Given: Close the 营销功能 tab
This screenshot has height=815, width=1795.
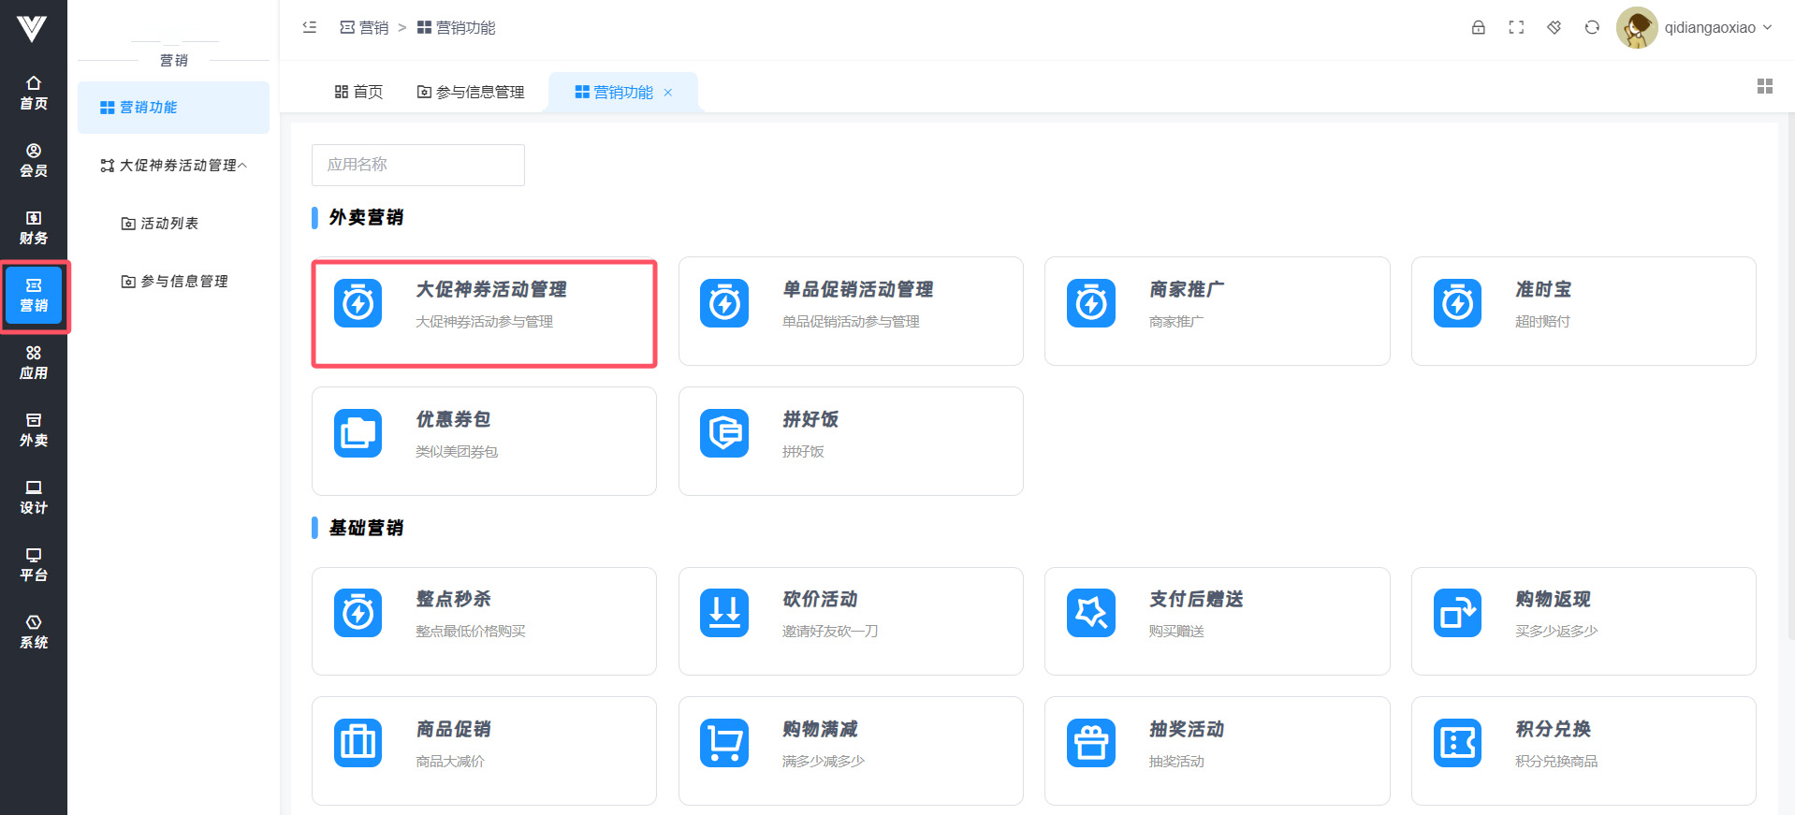Looking at the screenshot, I should tap(668, 92).
